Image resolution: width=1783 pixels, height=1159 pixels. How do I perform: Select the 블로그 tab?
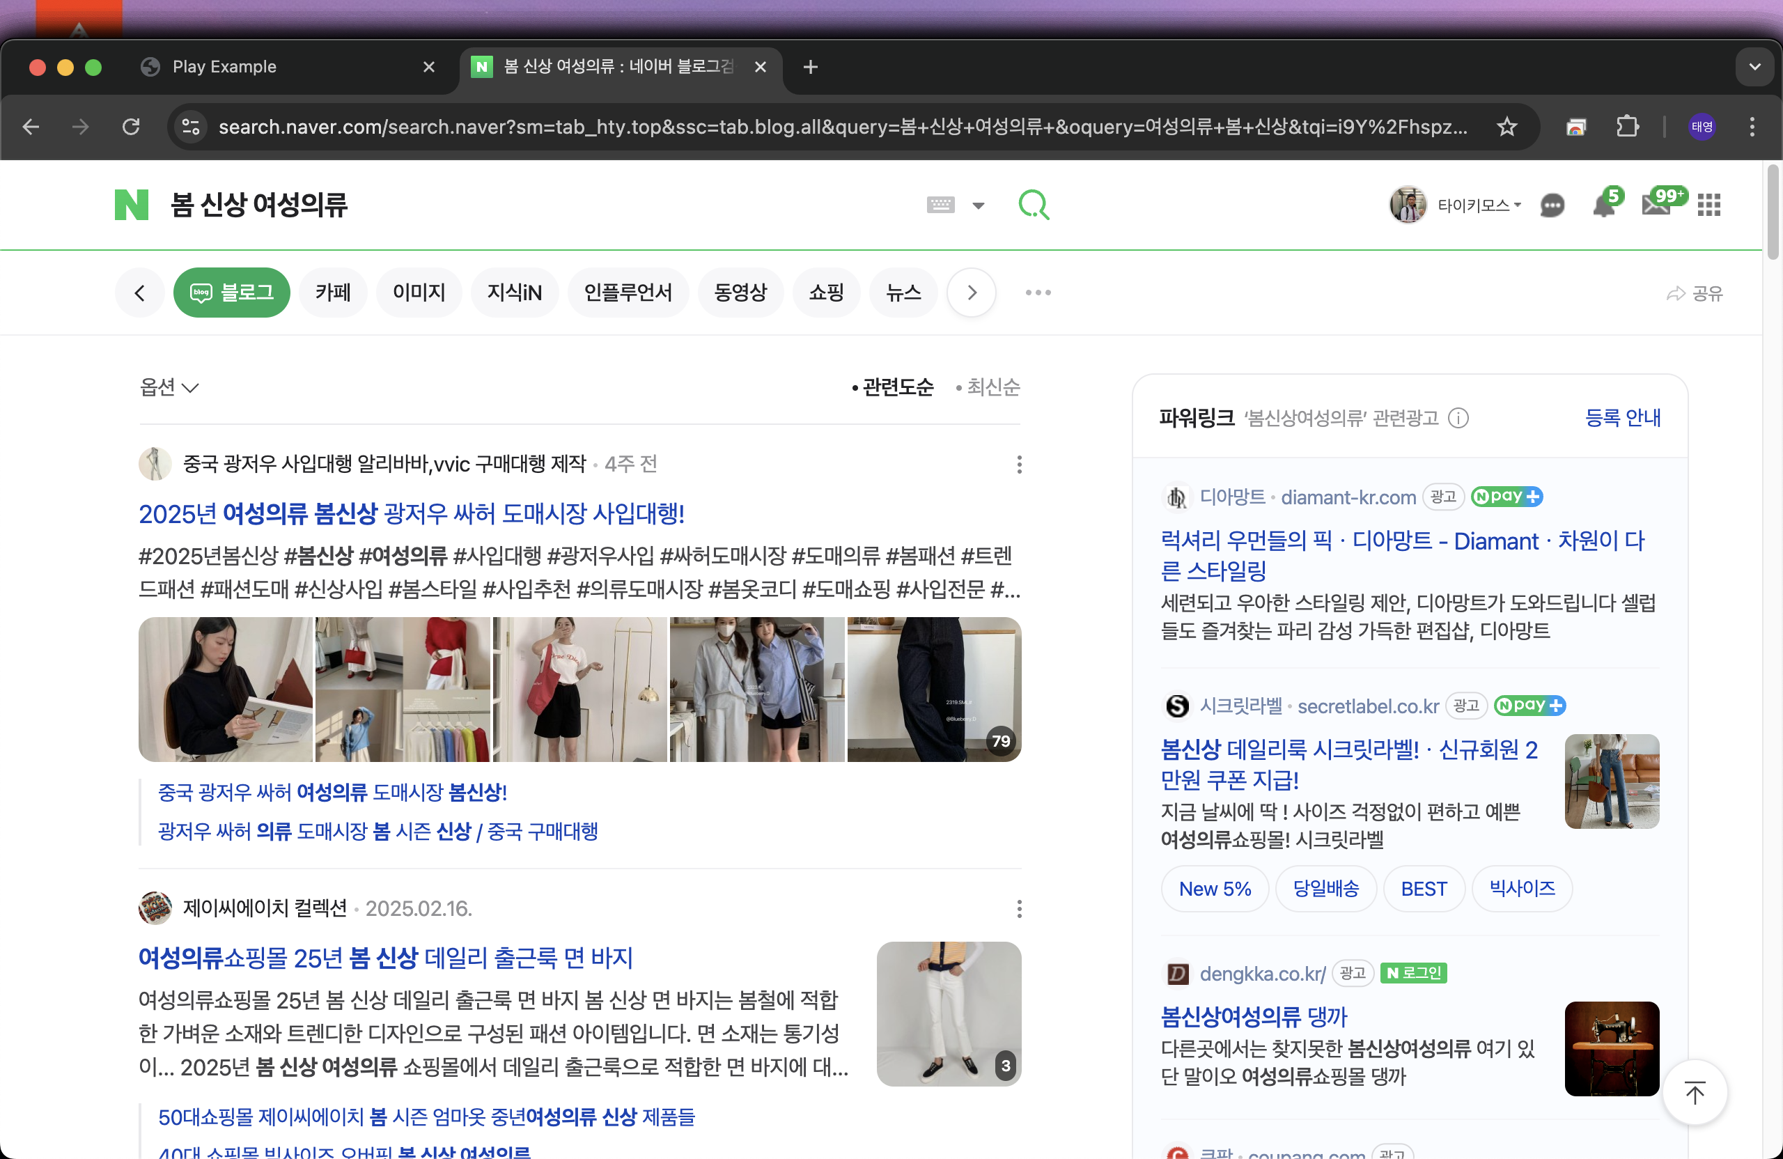231,292
